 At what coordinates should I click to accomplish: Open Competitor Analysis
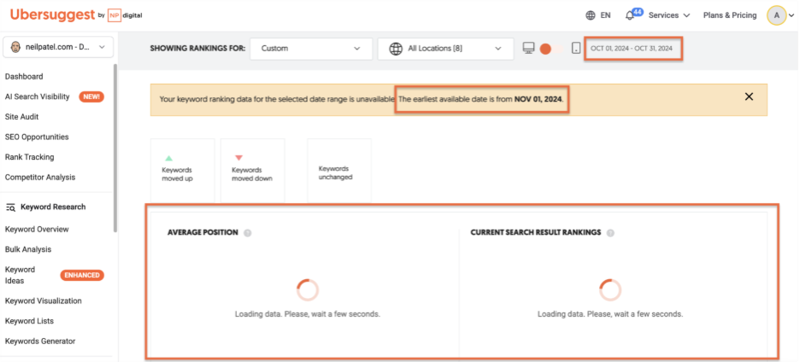[x=40, y=177]
